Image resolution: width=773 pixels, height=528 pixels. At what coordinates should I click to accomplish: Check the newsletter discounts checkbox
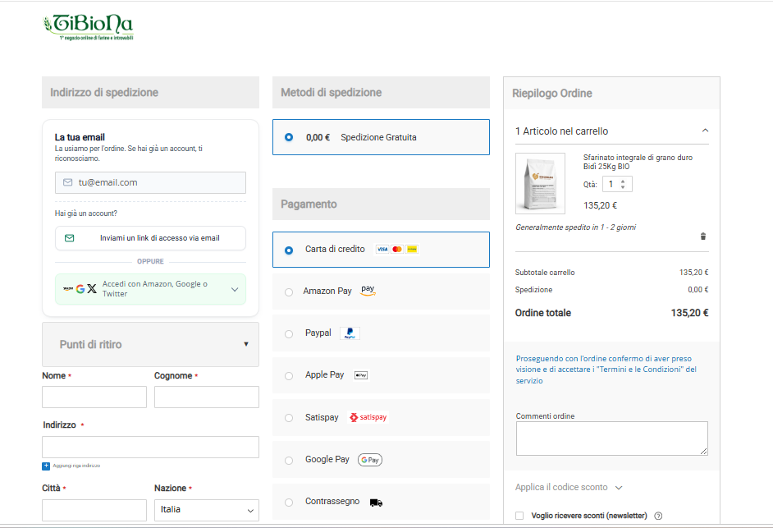pos(519,516)
